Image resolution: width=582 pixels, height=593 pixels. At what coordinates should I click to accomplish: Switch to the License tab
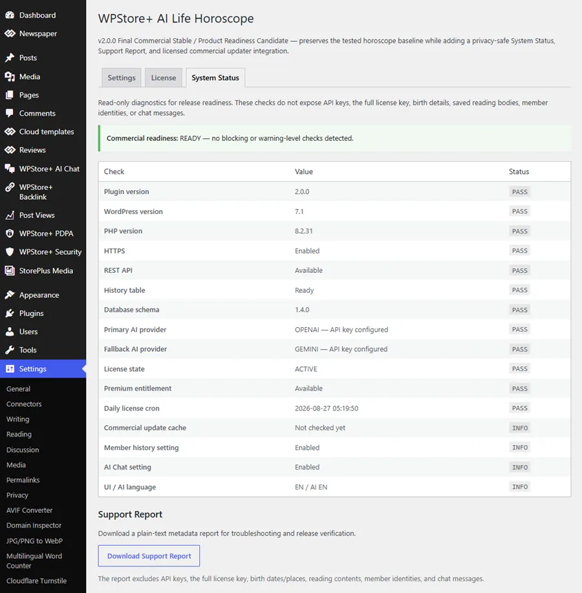point(164,78)
